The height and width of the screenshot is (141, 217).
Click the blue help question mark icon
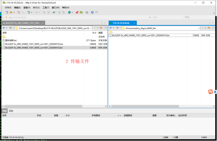click(x=92, y=12)
